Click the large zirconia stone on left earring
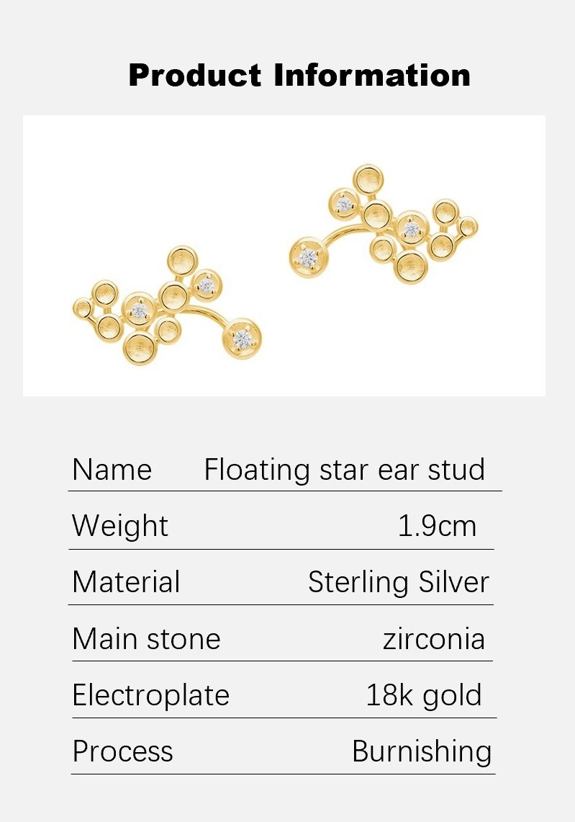Image resolution: width=575 pixels, height=822 pixels. pyautogui.click(x=243, y=339)
